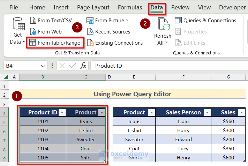Open the Product ID filter dropdown
The image size is (248, 166).
(62, 112)
